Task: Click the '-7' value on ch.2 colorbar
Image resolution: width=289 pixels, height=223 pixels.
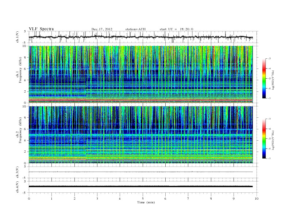Action: pyautogui.click(x=269, y=159)
